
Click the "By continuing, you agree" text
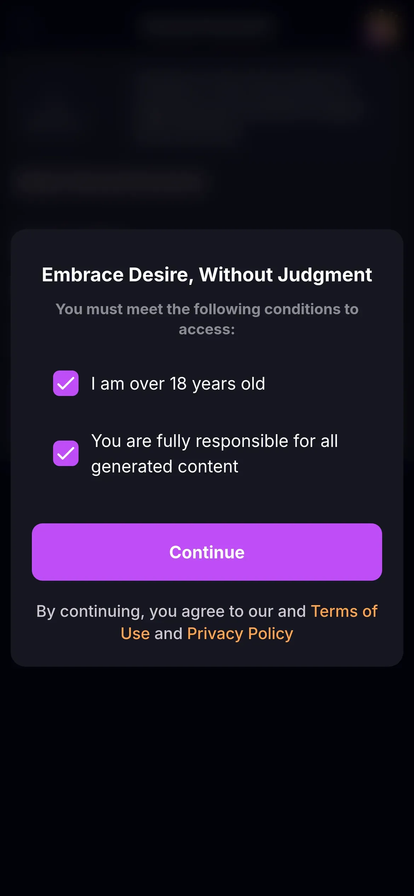tap(170, 611)
